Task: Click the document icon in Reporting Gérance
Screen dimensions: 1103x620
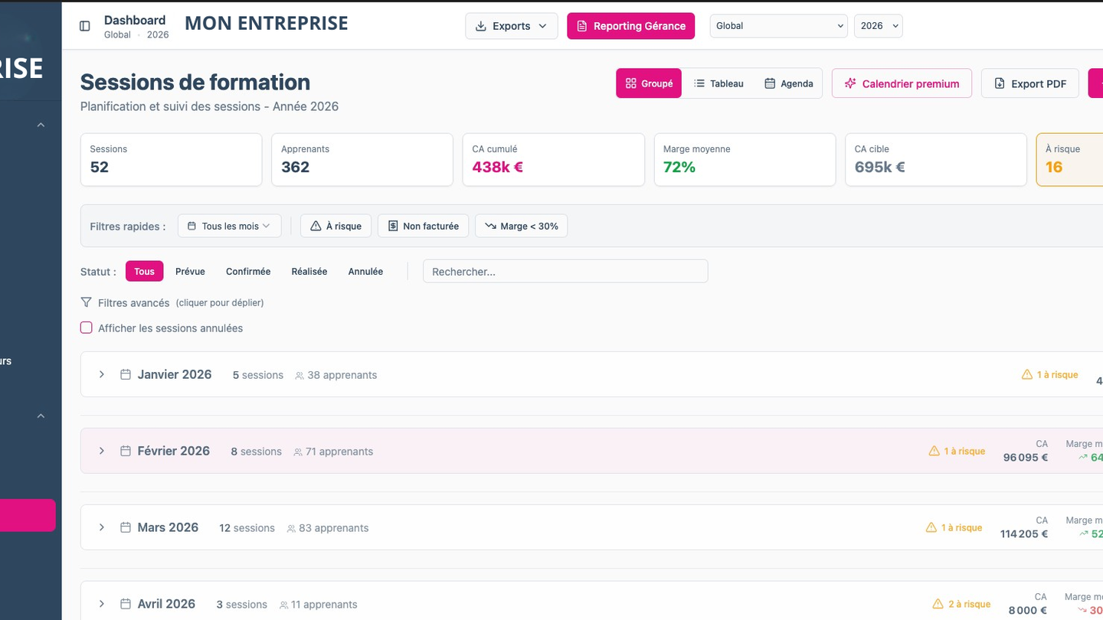Action: pos(582,26)
